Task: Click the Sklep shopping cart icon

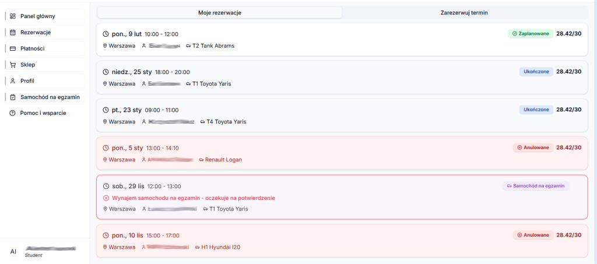Action: [x=13, y=65]
